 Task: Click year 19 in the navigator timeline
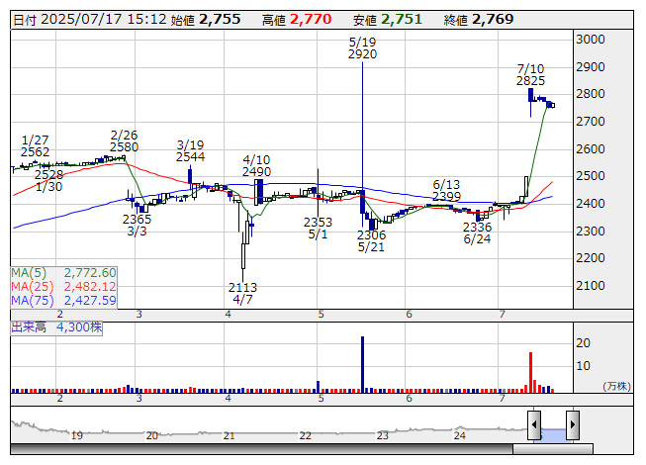tap(77, 435)
